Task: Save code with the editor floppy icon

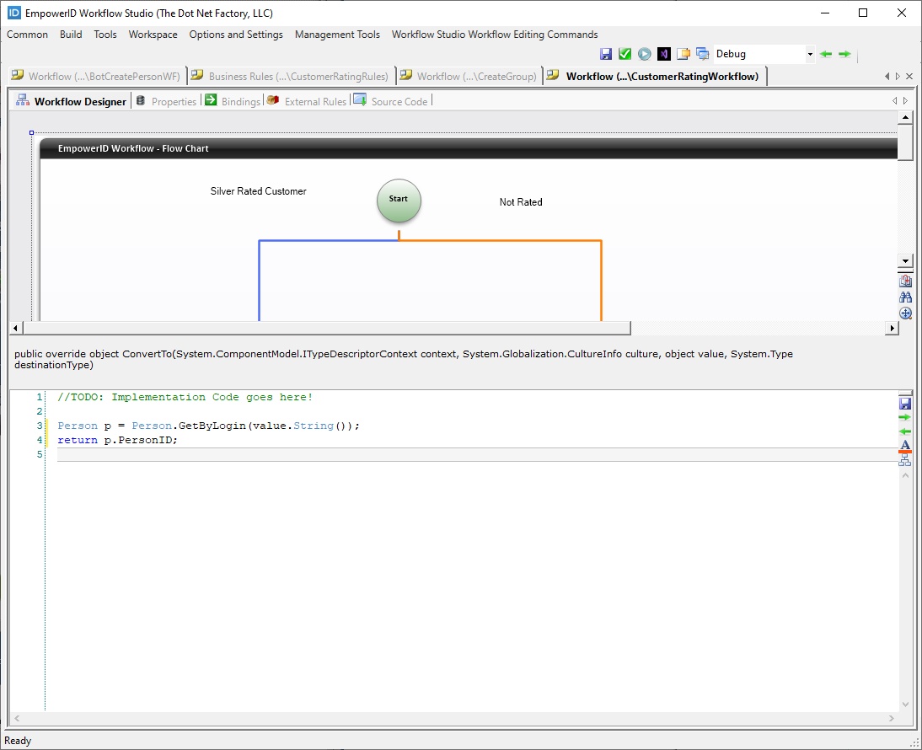Action: pyautogui.click(x=905, y=403)
